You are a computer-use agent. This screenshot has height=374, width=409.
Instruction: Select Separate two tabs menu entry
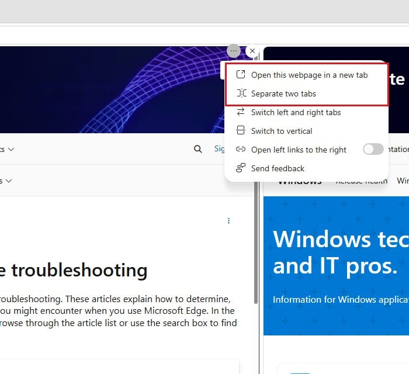pyautogui.click(x=307, y=93)
